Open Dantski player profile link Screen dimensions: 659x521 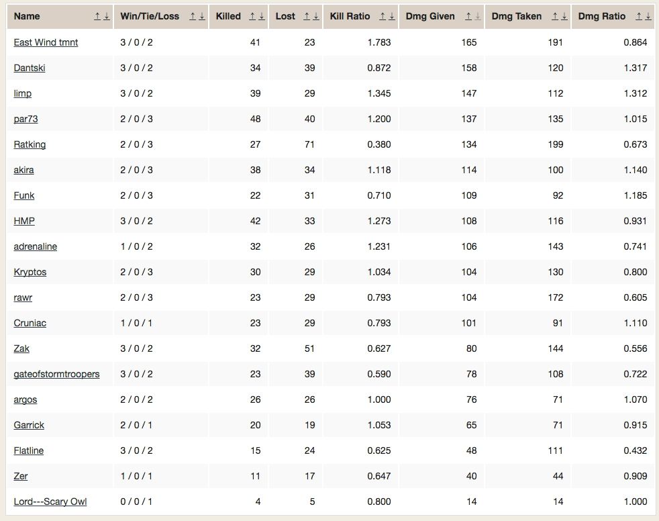(x=30, y=68)
